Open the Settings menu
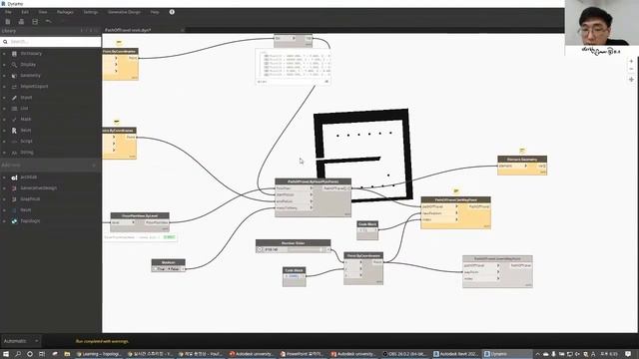 91,12
